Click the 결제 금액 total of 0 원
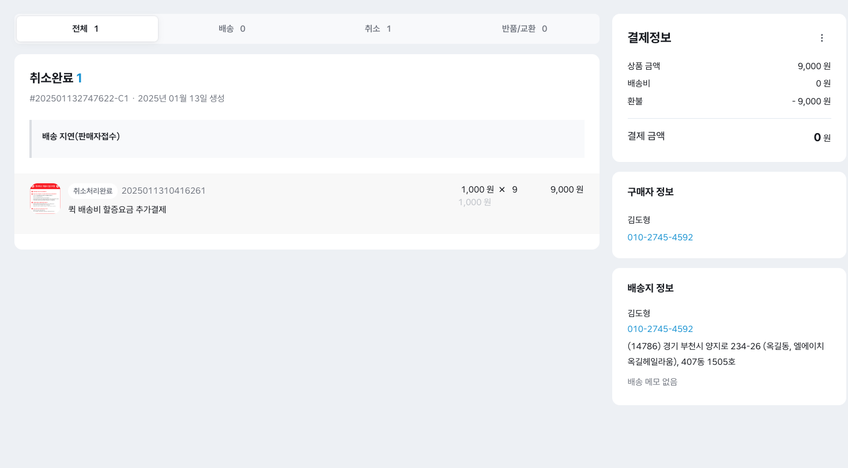The image size is (848, 468). [821, 137]
